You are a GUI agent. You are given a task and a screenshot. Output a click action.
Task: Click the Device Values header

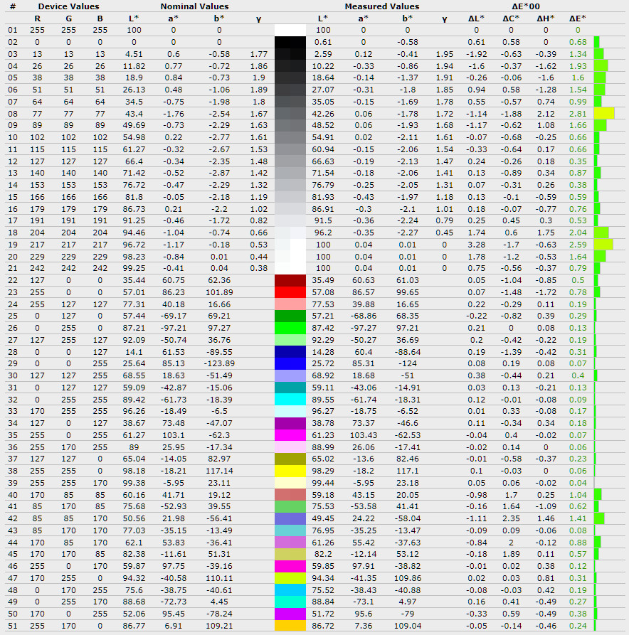[x=68, y=6]
